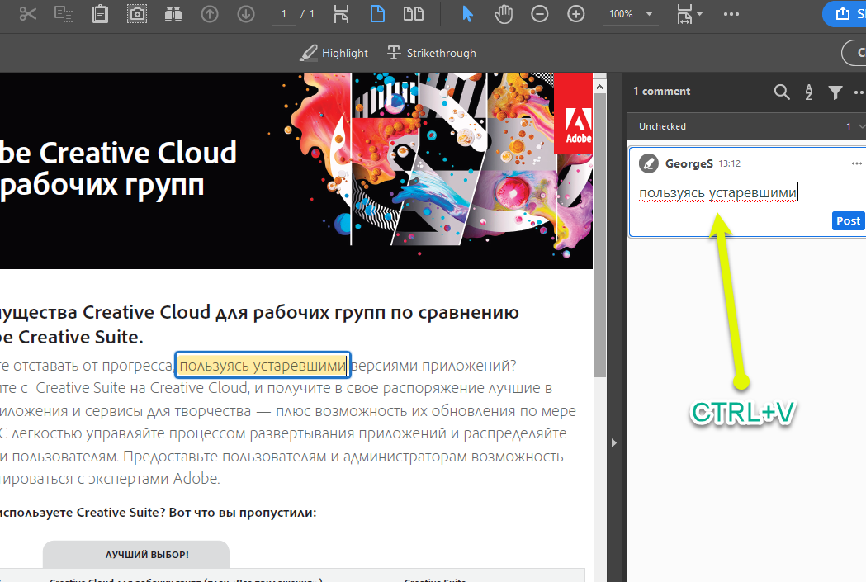Go to next page with down arrow
Screen dimensions: 866x582
coord(245,14)
